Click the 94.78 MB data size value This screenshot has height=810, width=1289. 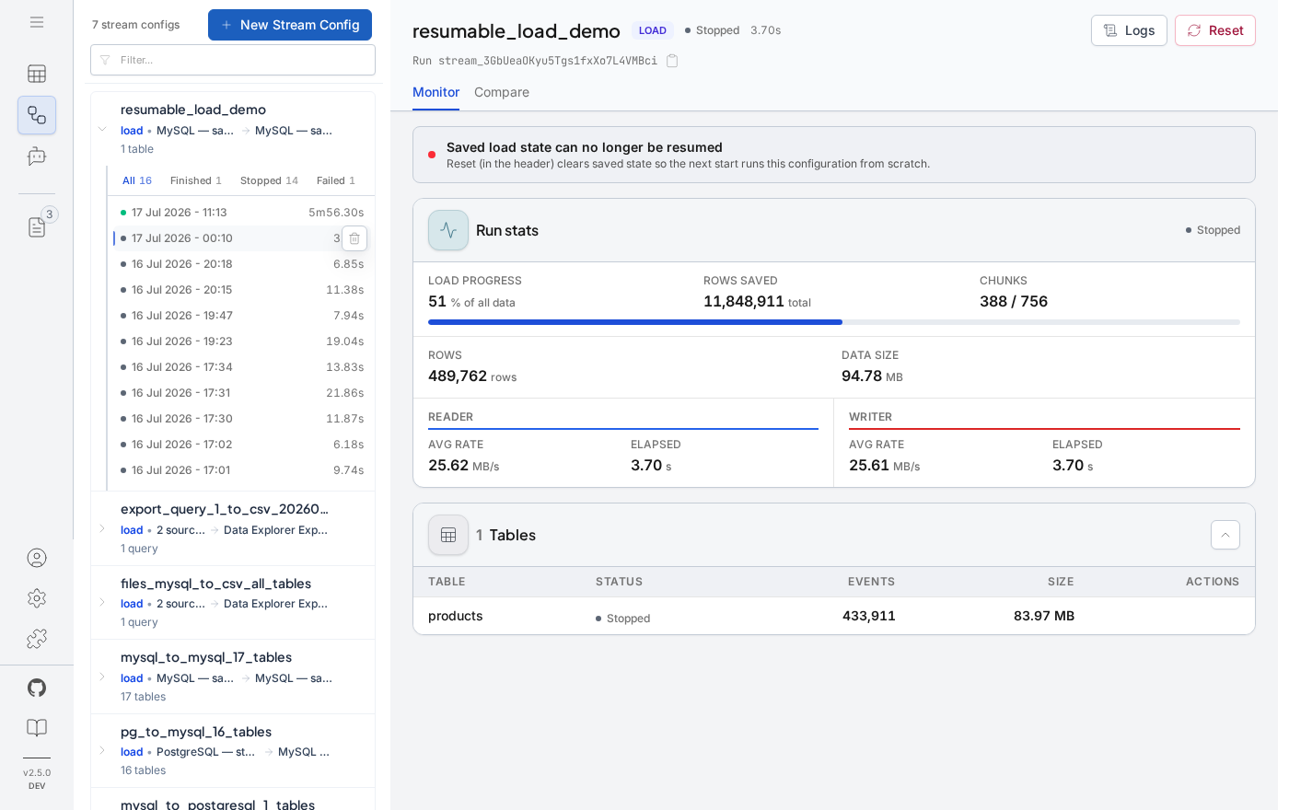[x=872, y=376]
